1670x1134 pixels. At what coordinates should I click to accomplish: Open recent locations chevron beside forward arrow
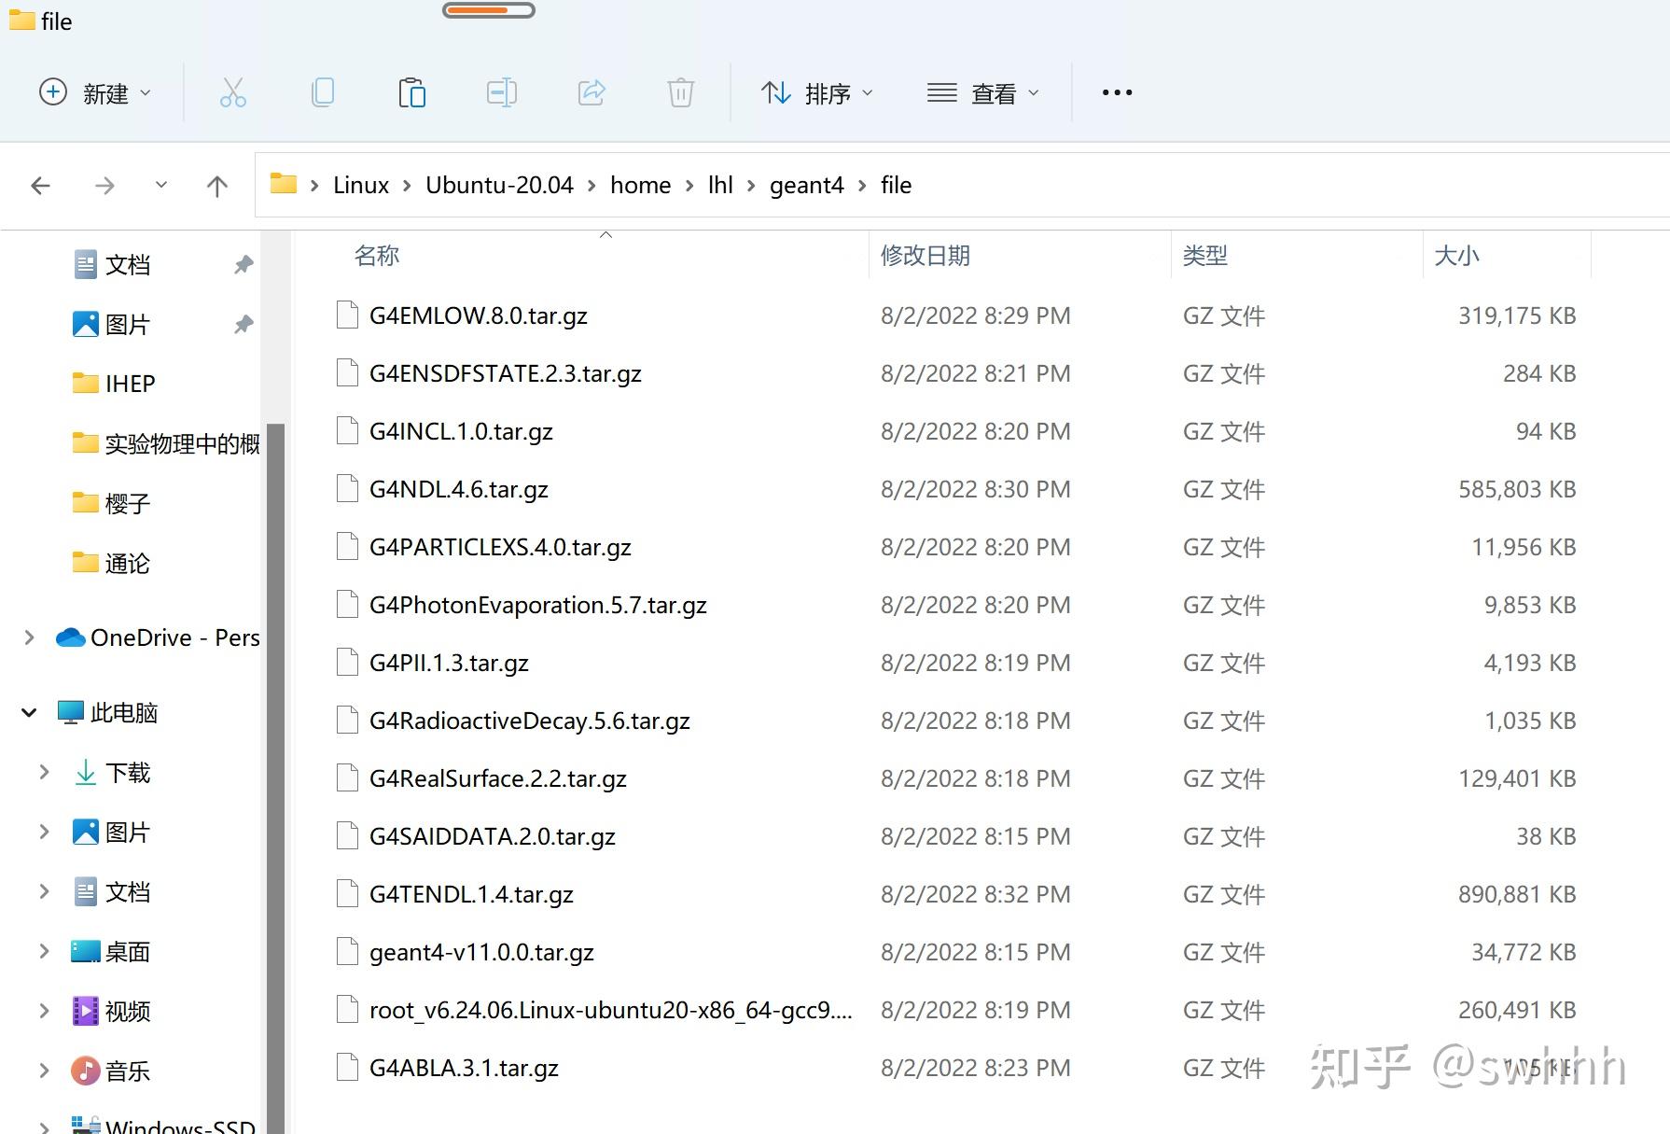[x=160, y=185]
